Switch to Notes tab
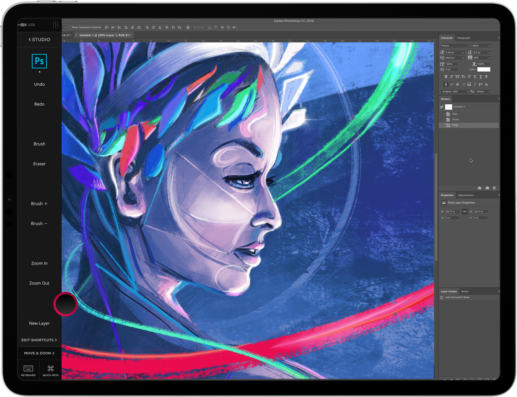 [x=464, y=291]
